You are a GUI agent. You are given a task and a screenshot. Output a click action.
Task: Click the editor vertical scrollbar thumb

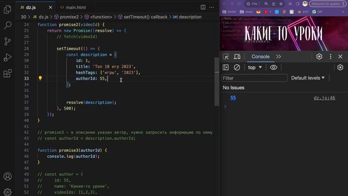pyautogui.click(x=217, y=82)
